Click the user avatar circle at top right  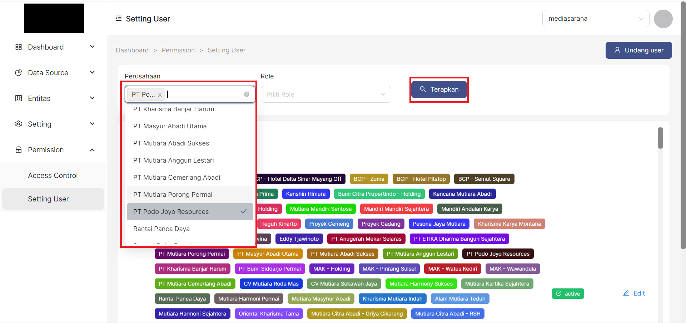663,19
